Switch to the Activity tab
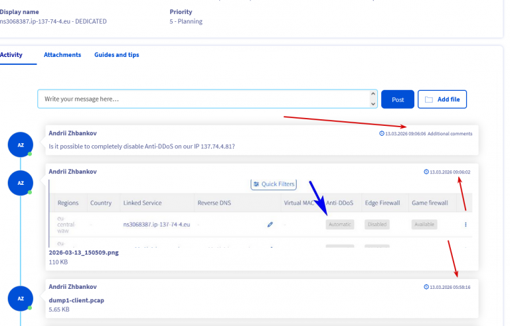The image size is (510, 326). pos(11,55)
